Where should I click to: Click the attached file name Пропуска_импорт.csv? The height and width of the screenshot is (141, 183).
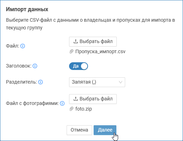(100, 51)
